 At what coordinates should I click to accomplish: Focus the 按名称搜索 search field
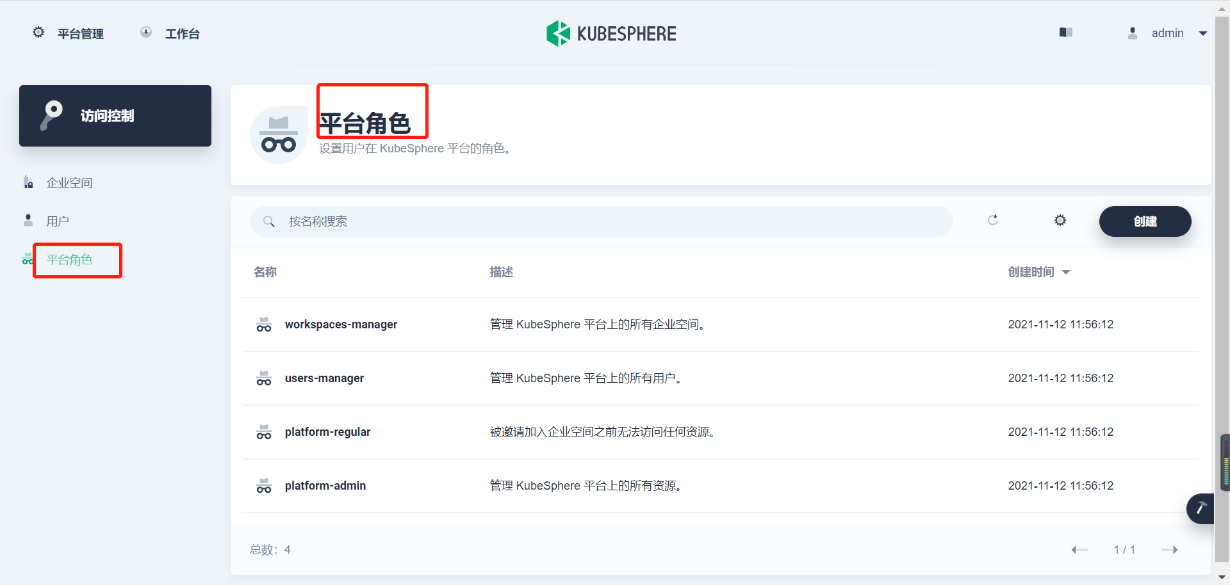601,221
